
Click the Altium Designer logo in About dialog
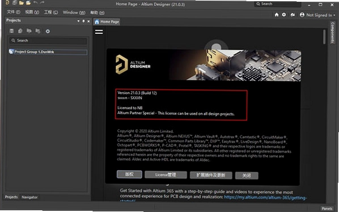tap(121, 64)
